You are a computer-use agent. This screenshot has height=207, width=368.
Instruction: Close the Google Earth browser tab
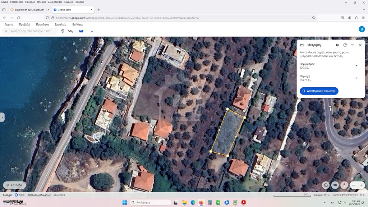91,10
